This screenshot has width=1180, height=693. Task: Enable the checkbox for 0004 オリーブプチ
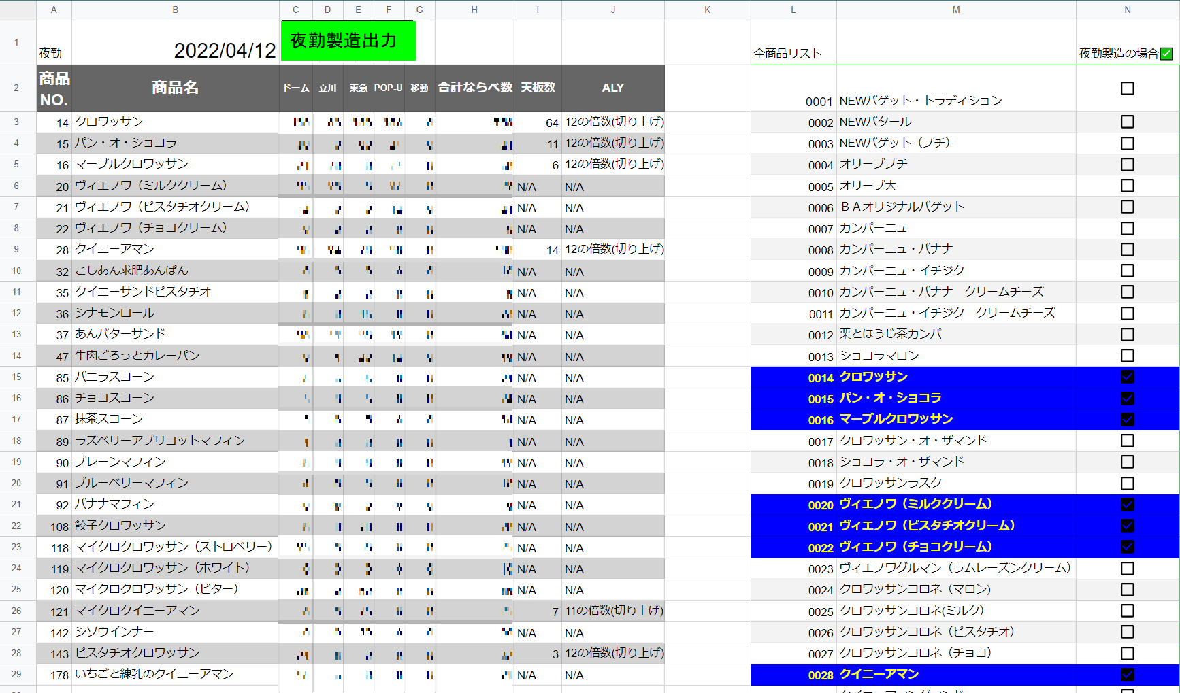click(x=1127, y=165)
